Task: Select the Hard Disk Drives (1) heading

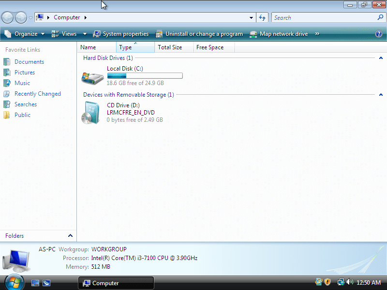Action: pyautogui.click(x=108, y=58)
